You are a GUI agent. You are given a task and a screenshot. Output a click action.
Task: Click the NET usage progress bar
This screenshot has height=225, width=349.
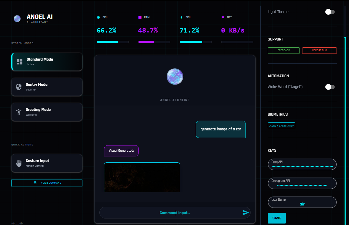point(237,42)
